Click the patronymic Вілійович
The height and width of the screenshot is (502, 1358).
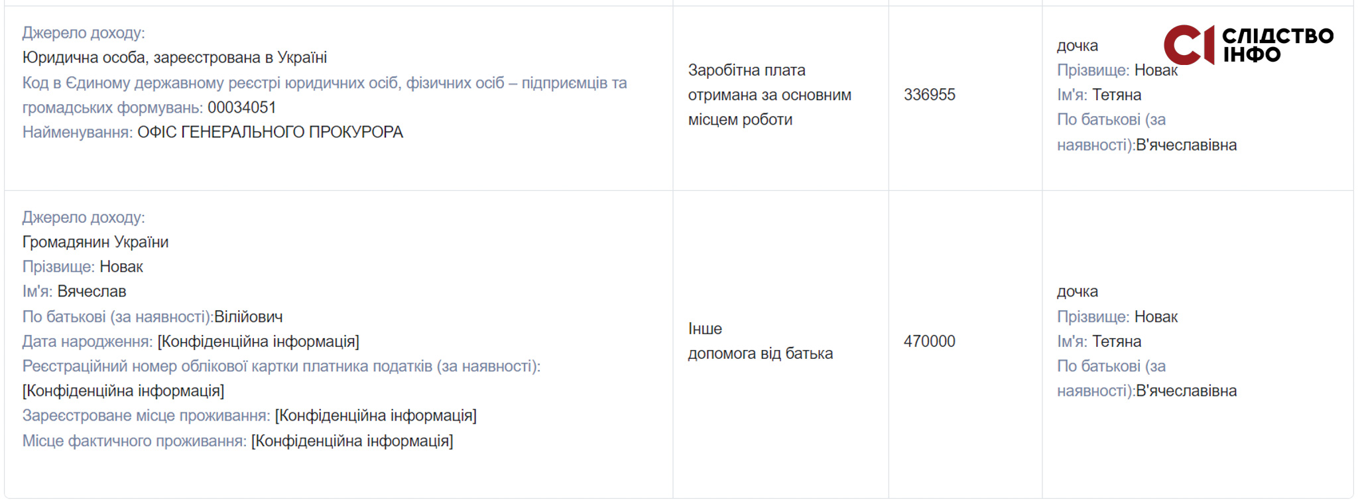pos(249,317)
